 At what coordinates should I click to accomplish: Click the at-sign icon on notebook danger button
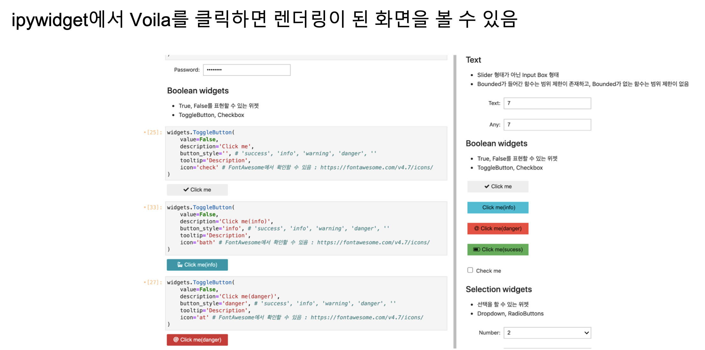(x=176, y=339)
